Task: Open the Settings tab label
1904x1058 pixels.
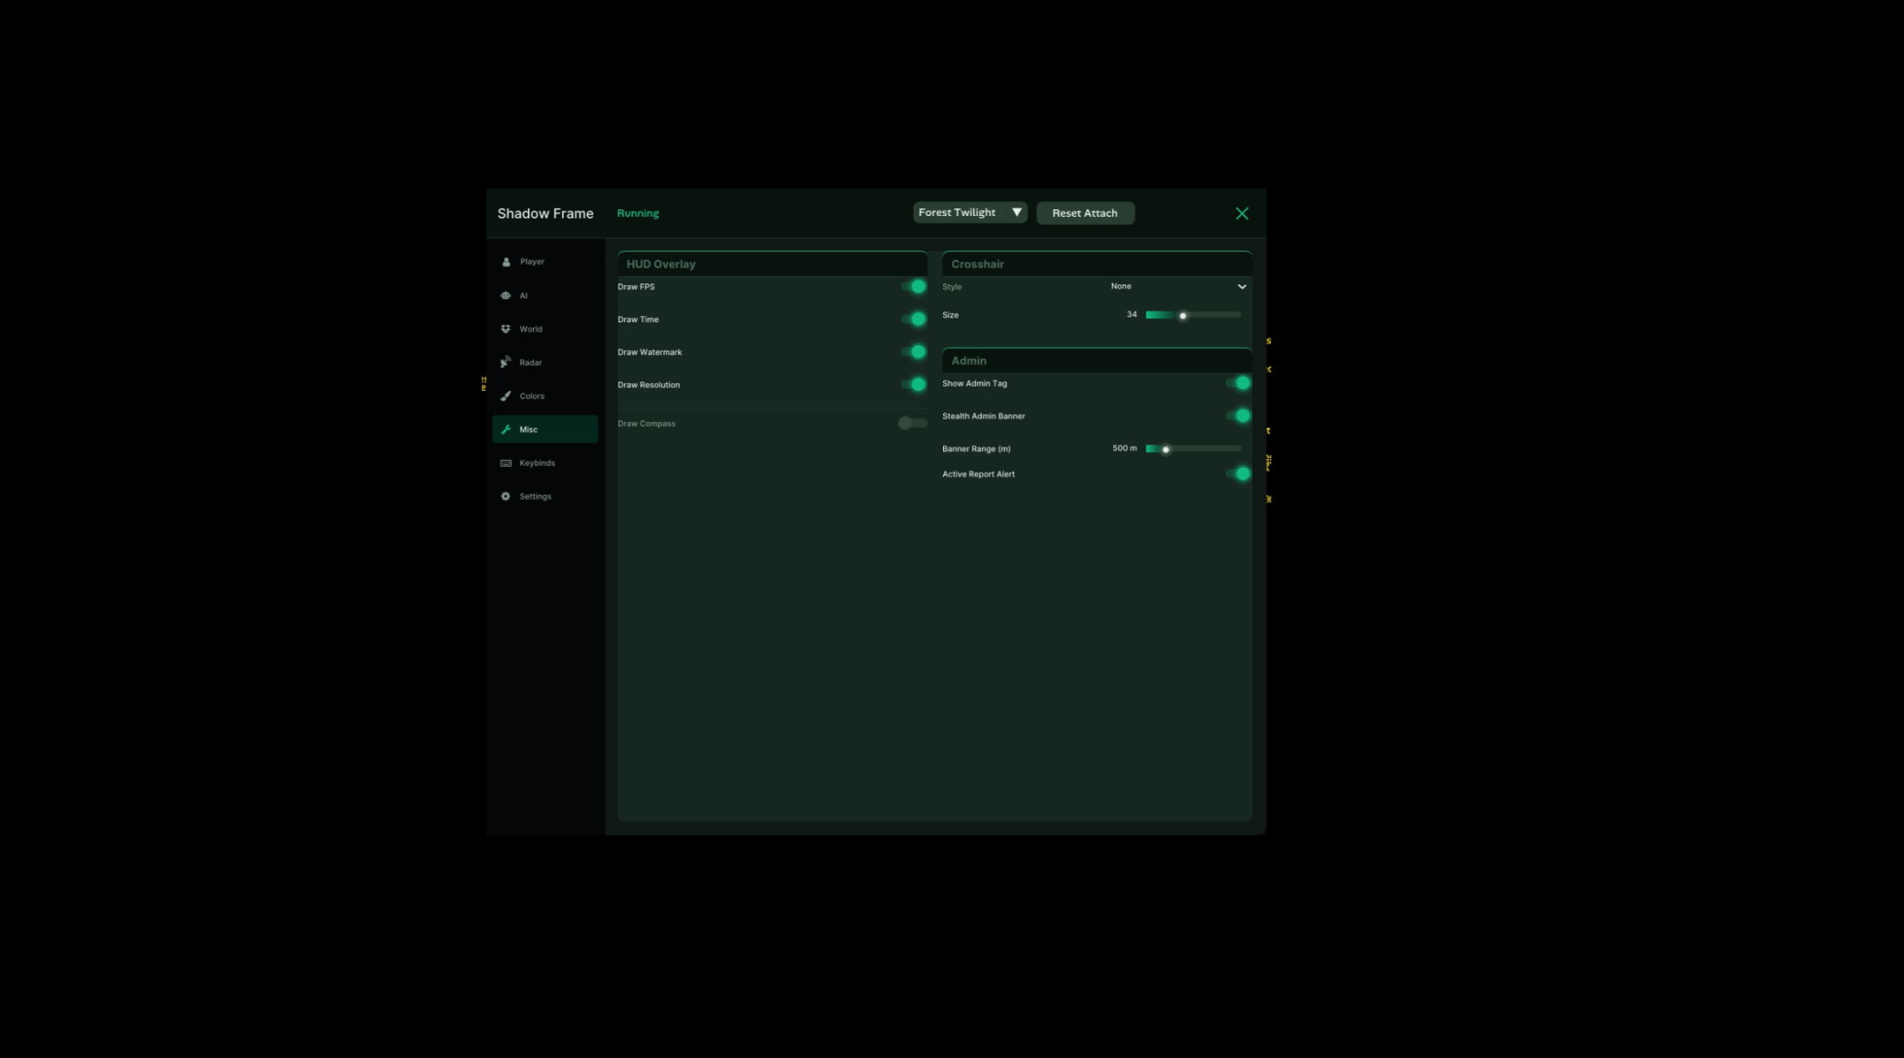Action: pos(535,496)
